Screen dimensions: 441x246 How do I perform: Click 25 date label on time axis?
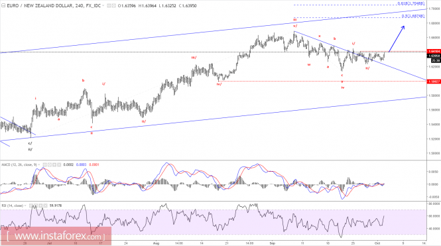pos(353,243)
